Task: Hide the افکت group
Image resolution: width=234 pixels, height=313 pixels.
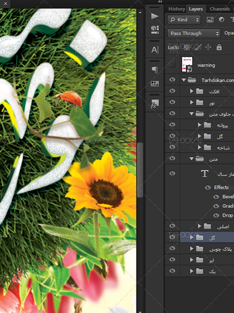Action: 172,91
